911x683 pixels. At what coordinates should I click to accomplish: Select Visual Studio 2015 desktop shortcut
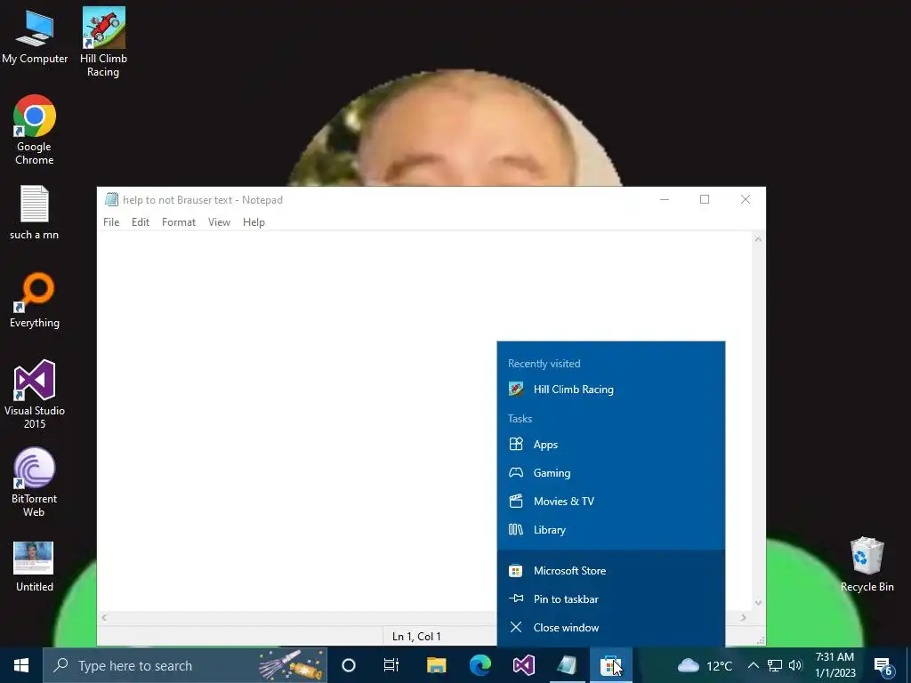[35, 395]
